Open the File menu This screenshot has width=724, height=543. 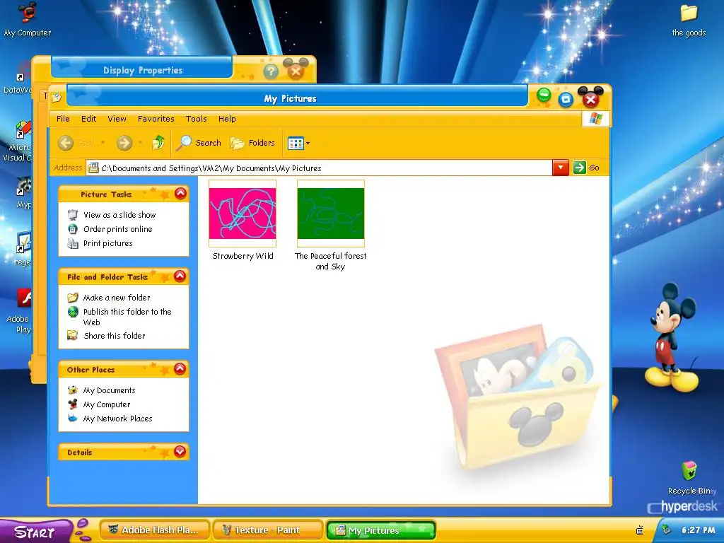pos(63,119)
